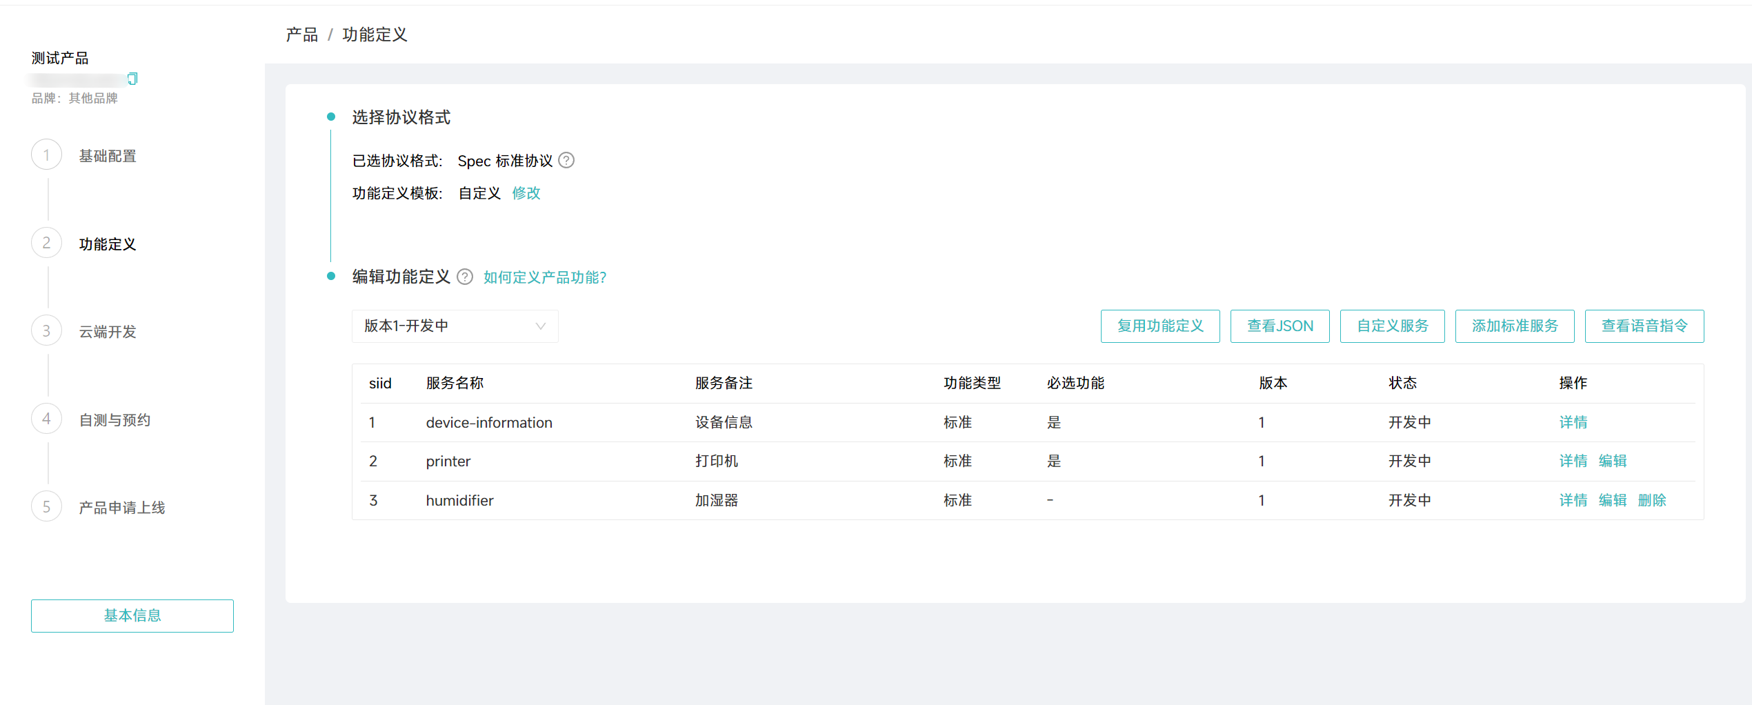Click the siid column header
Screen dimensions: 1752x705
(380, 383)
